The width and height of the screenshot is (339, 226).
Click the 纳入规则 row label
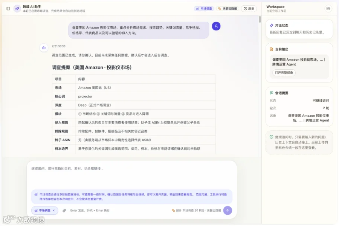[61, 123]
